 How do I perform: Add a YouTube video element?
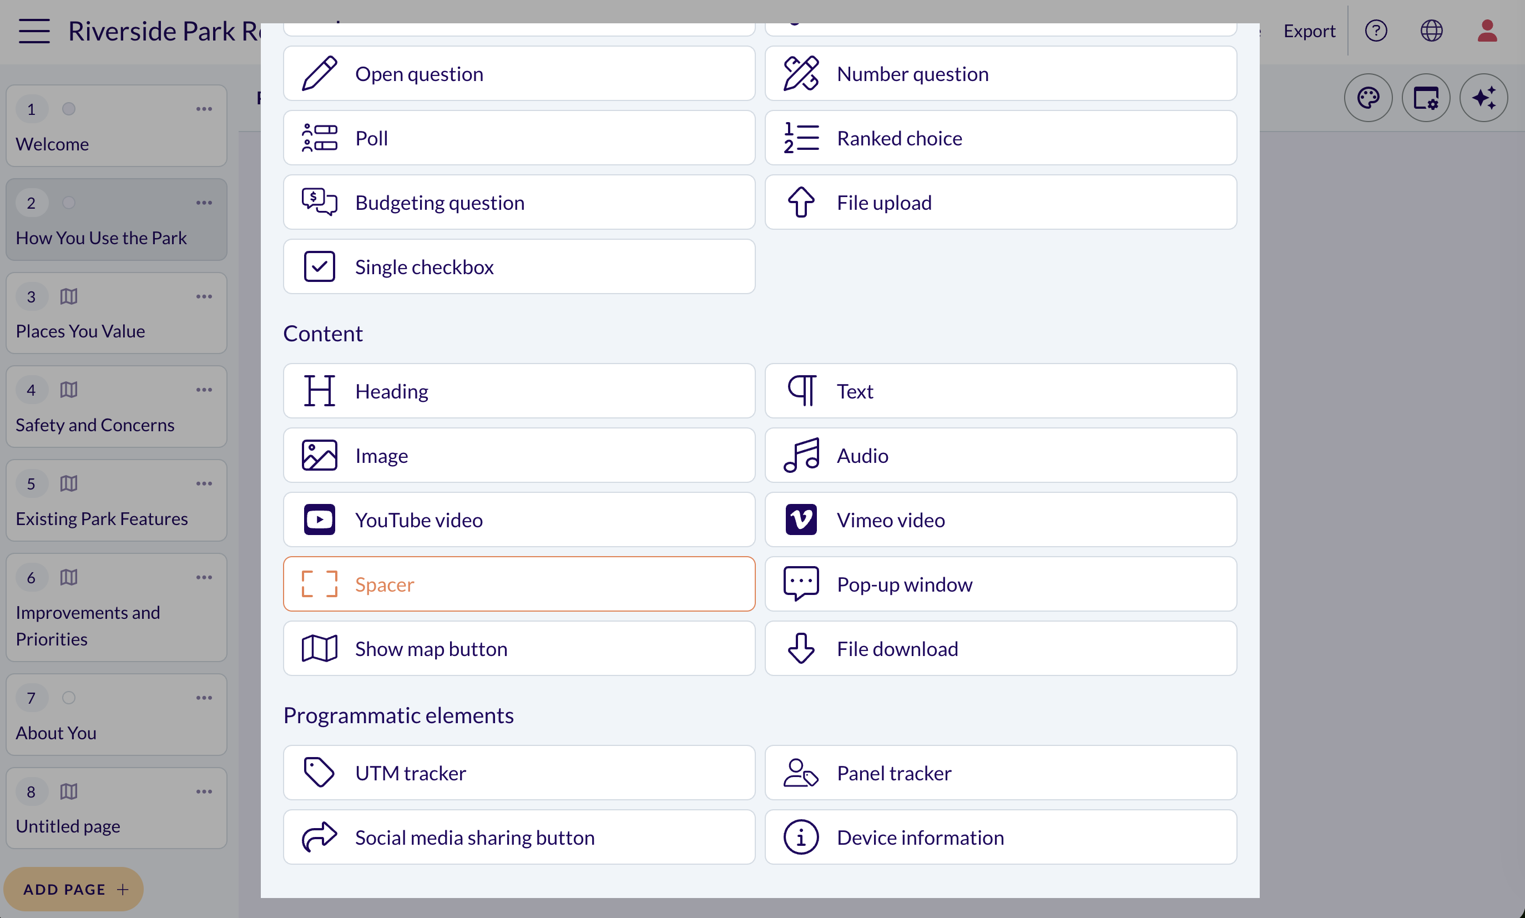519,519
